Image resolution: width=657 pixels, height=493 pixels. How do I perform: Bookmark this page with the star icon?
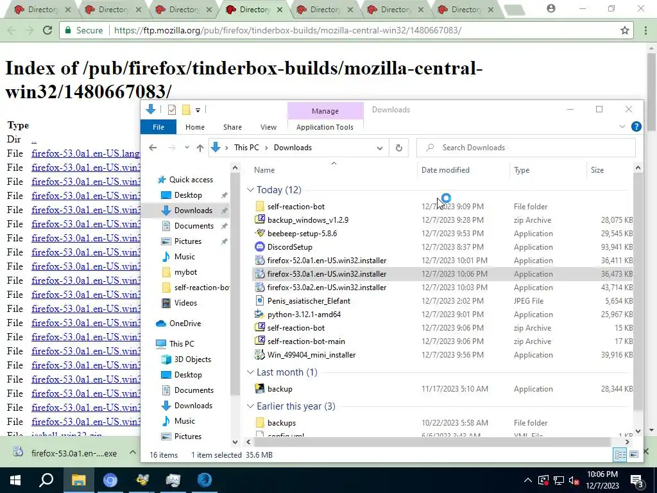(x=625, y=30)
